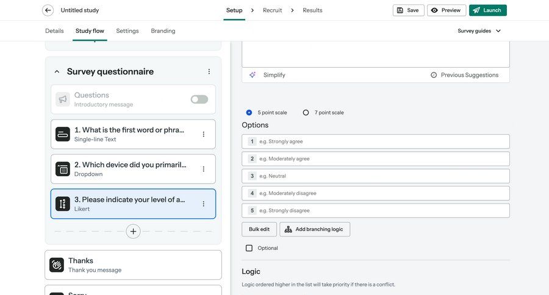Click the Thanks message icon
The width and height of the screenshot is (549, 295).
click(x=57, y=265)
